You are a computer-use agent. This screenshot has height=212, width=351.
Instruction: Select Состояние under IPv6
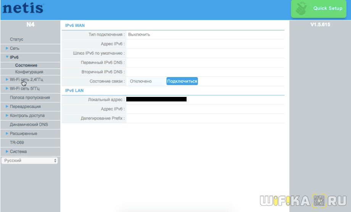click(26, 65)
